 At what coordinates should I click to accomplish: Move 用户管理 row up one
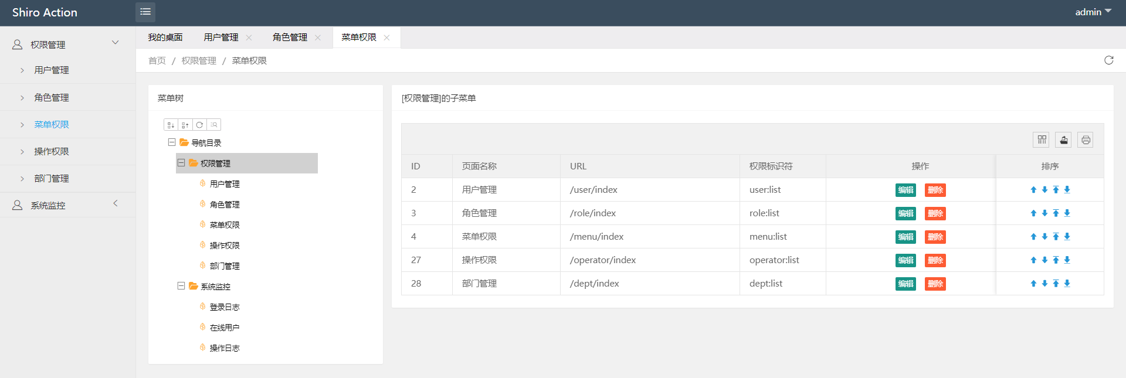click(x=1033, y=190)
